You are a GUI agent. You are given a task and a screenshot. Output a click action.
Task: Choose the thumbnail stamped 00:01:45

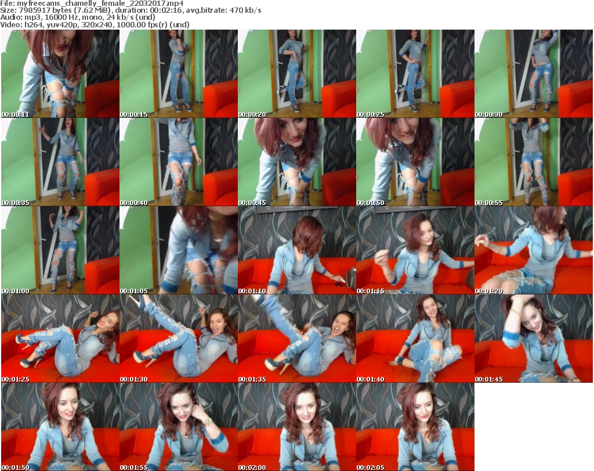tap(534, 339)
